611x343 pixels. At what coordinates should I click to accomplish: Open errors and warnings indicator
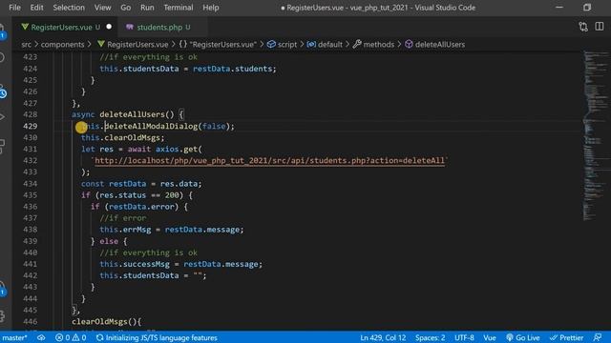(71, 337)
